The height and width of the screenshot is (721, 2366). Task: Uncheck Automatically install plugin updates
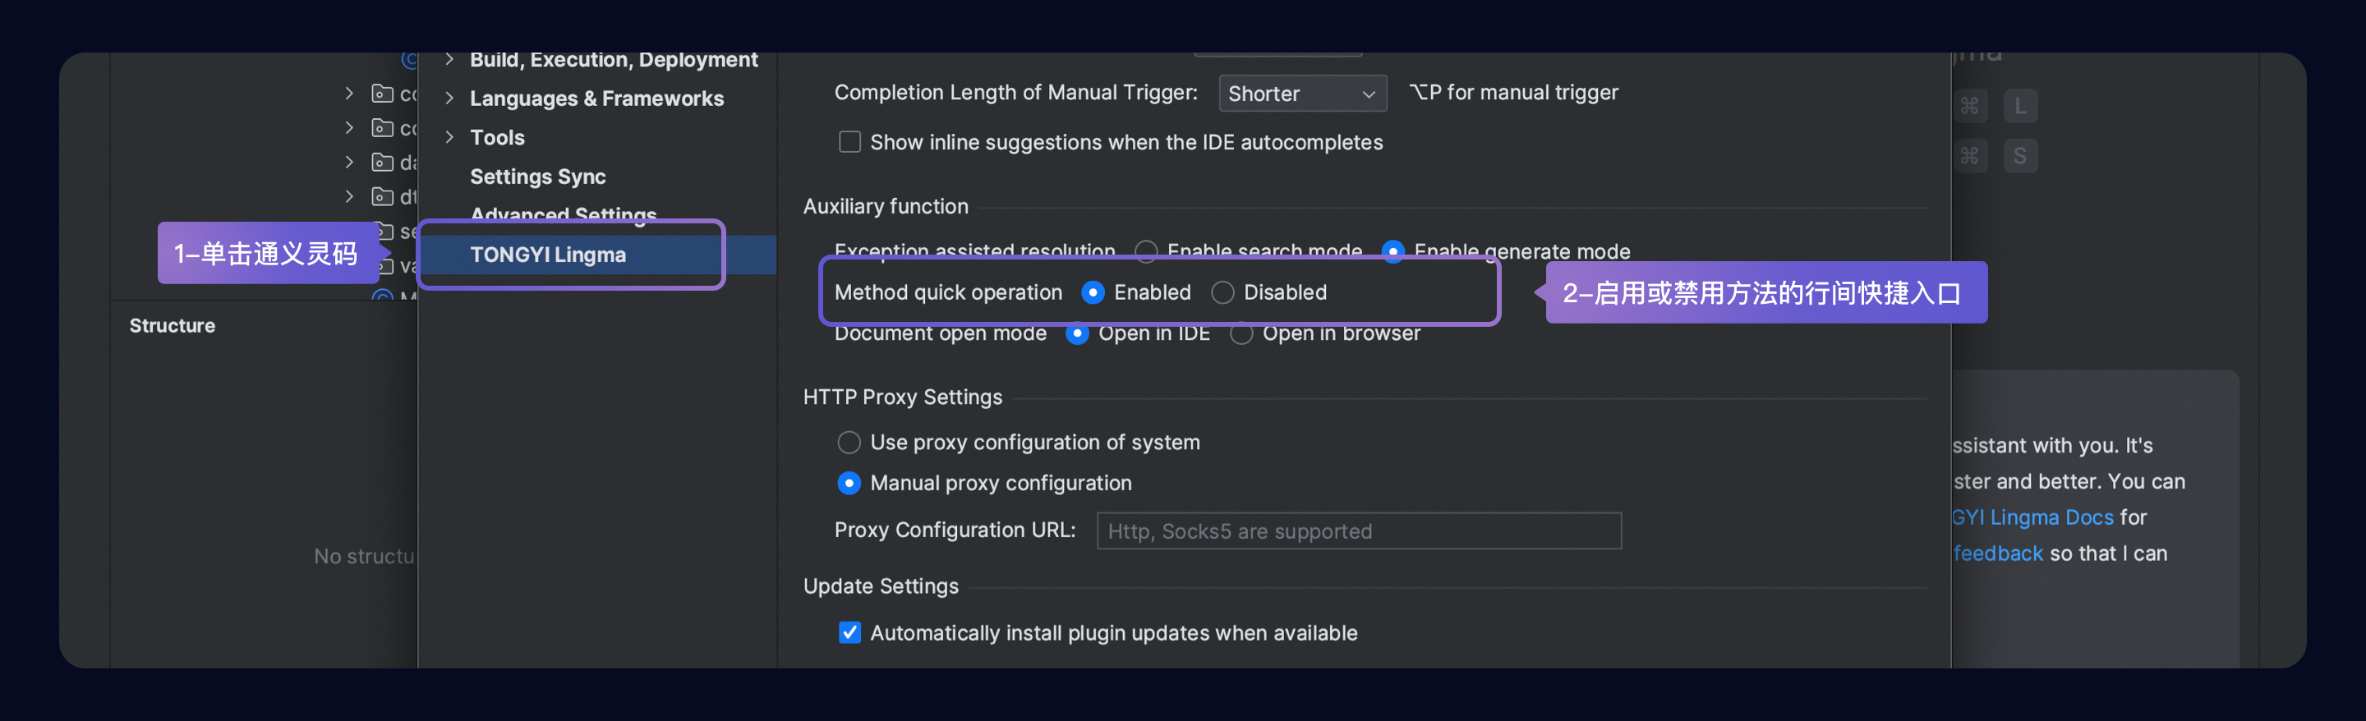(x=849, y=633)
